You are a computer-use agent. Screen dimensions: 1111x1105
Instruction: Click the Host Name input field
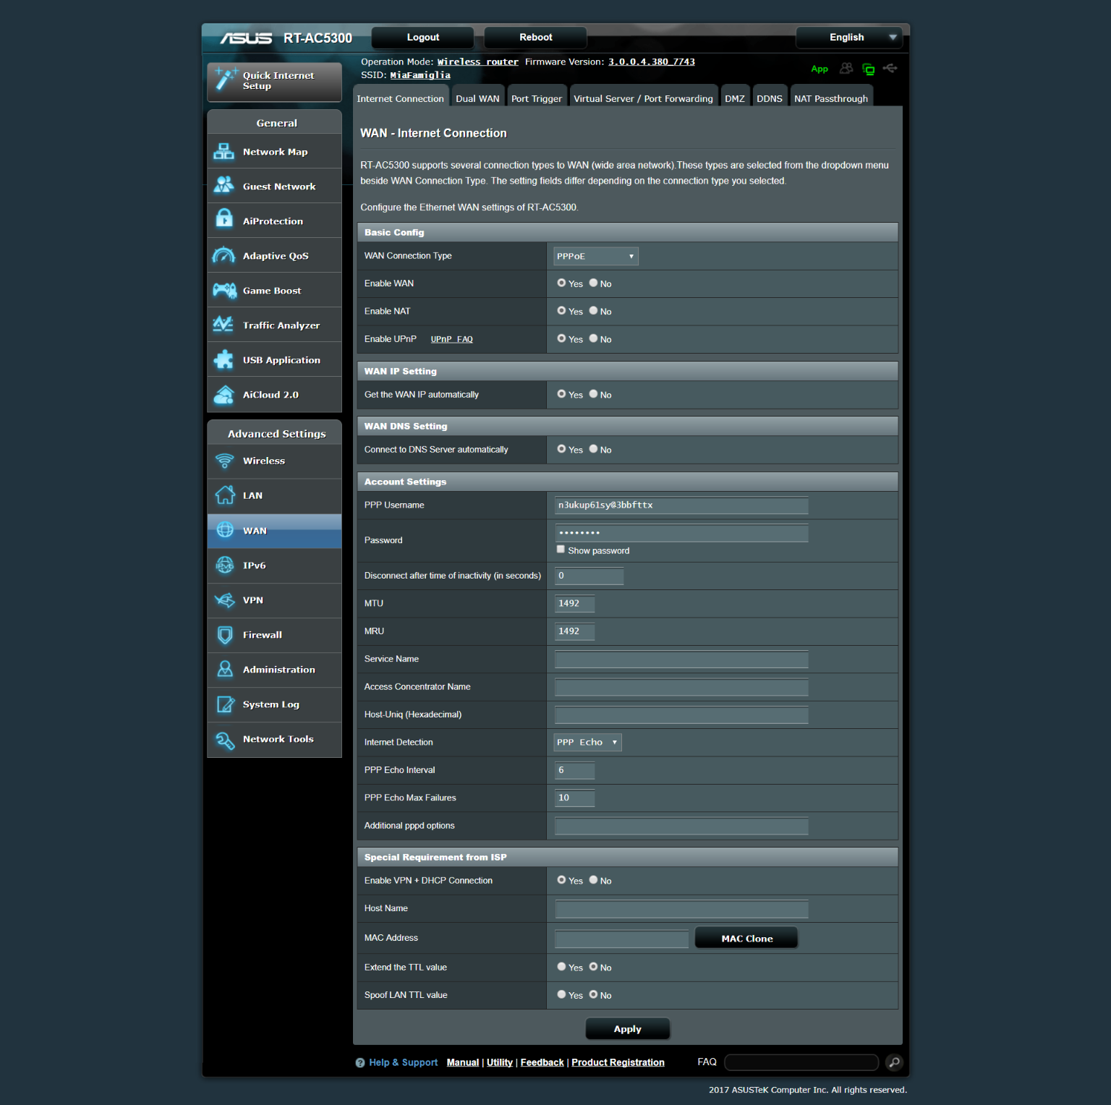681,908
